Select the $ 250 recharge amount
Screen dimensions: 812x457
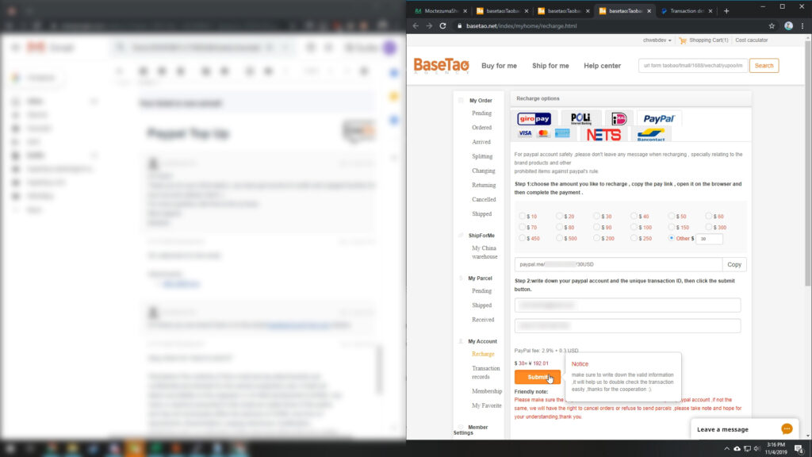coord(634,238)
